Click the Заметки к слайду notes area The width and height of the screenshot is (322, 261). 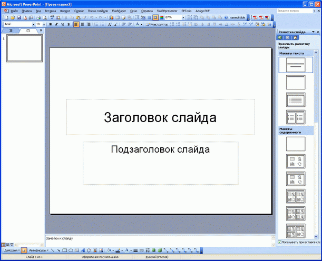pyautogui.click(x=159, y=241)
